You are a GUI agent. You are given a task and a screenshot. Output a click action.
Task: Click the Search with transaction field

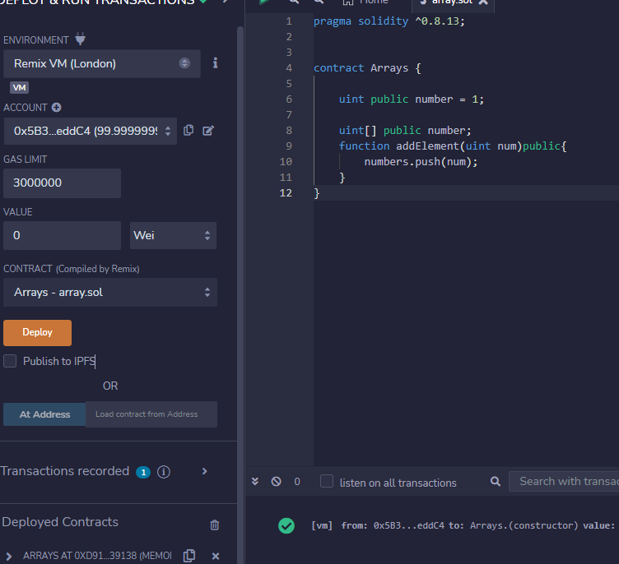click(564, 481)
